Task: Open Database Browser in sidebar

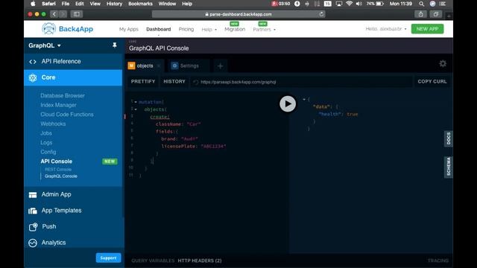Action: pos(63,96)
